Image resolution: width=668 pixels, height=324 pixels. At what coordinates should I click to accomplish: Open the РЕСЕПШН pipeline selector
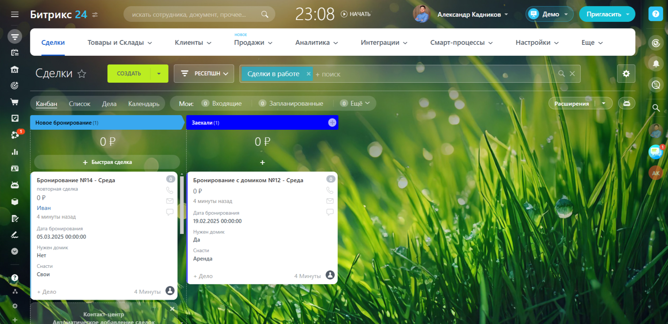pyautogui.click(x=204, y=74)
